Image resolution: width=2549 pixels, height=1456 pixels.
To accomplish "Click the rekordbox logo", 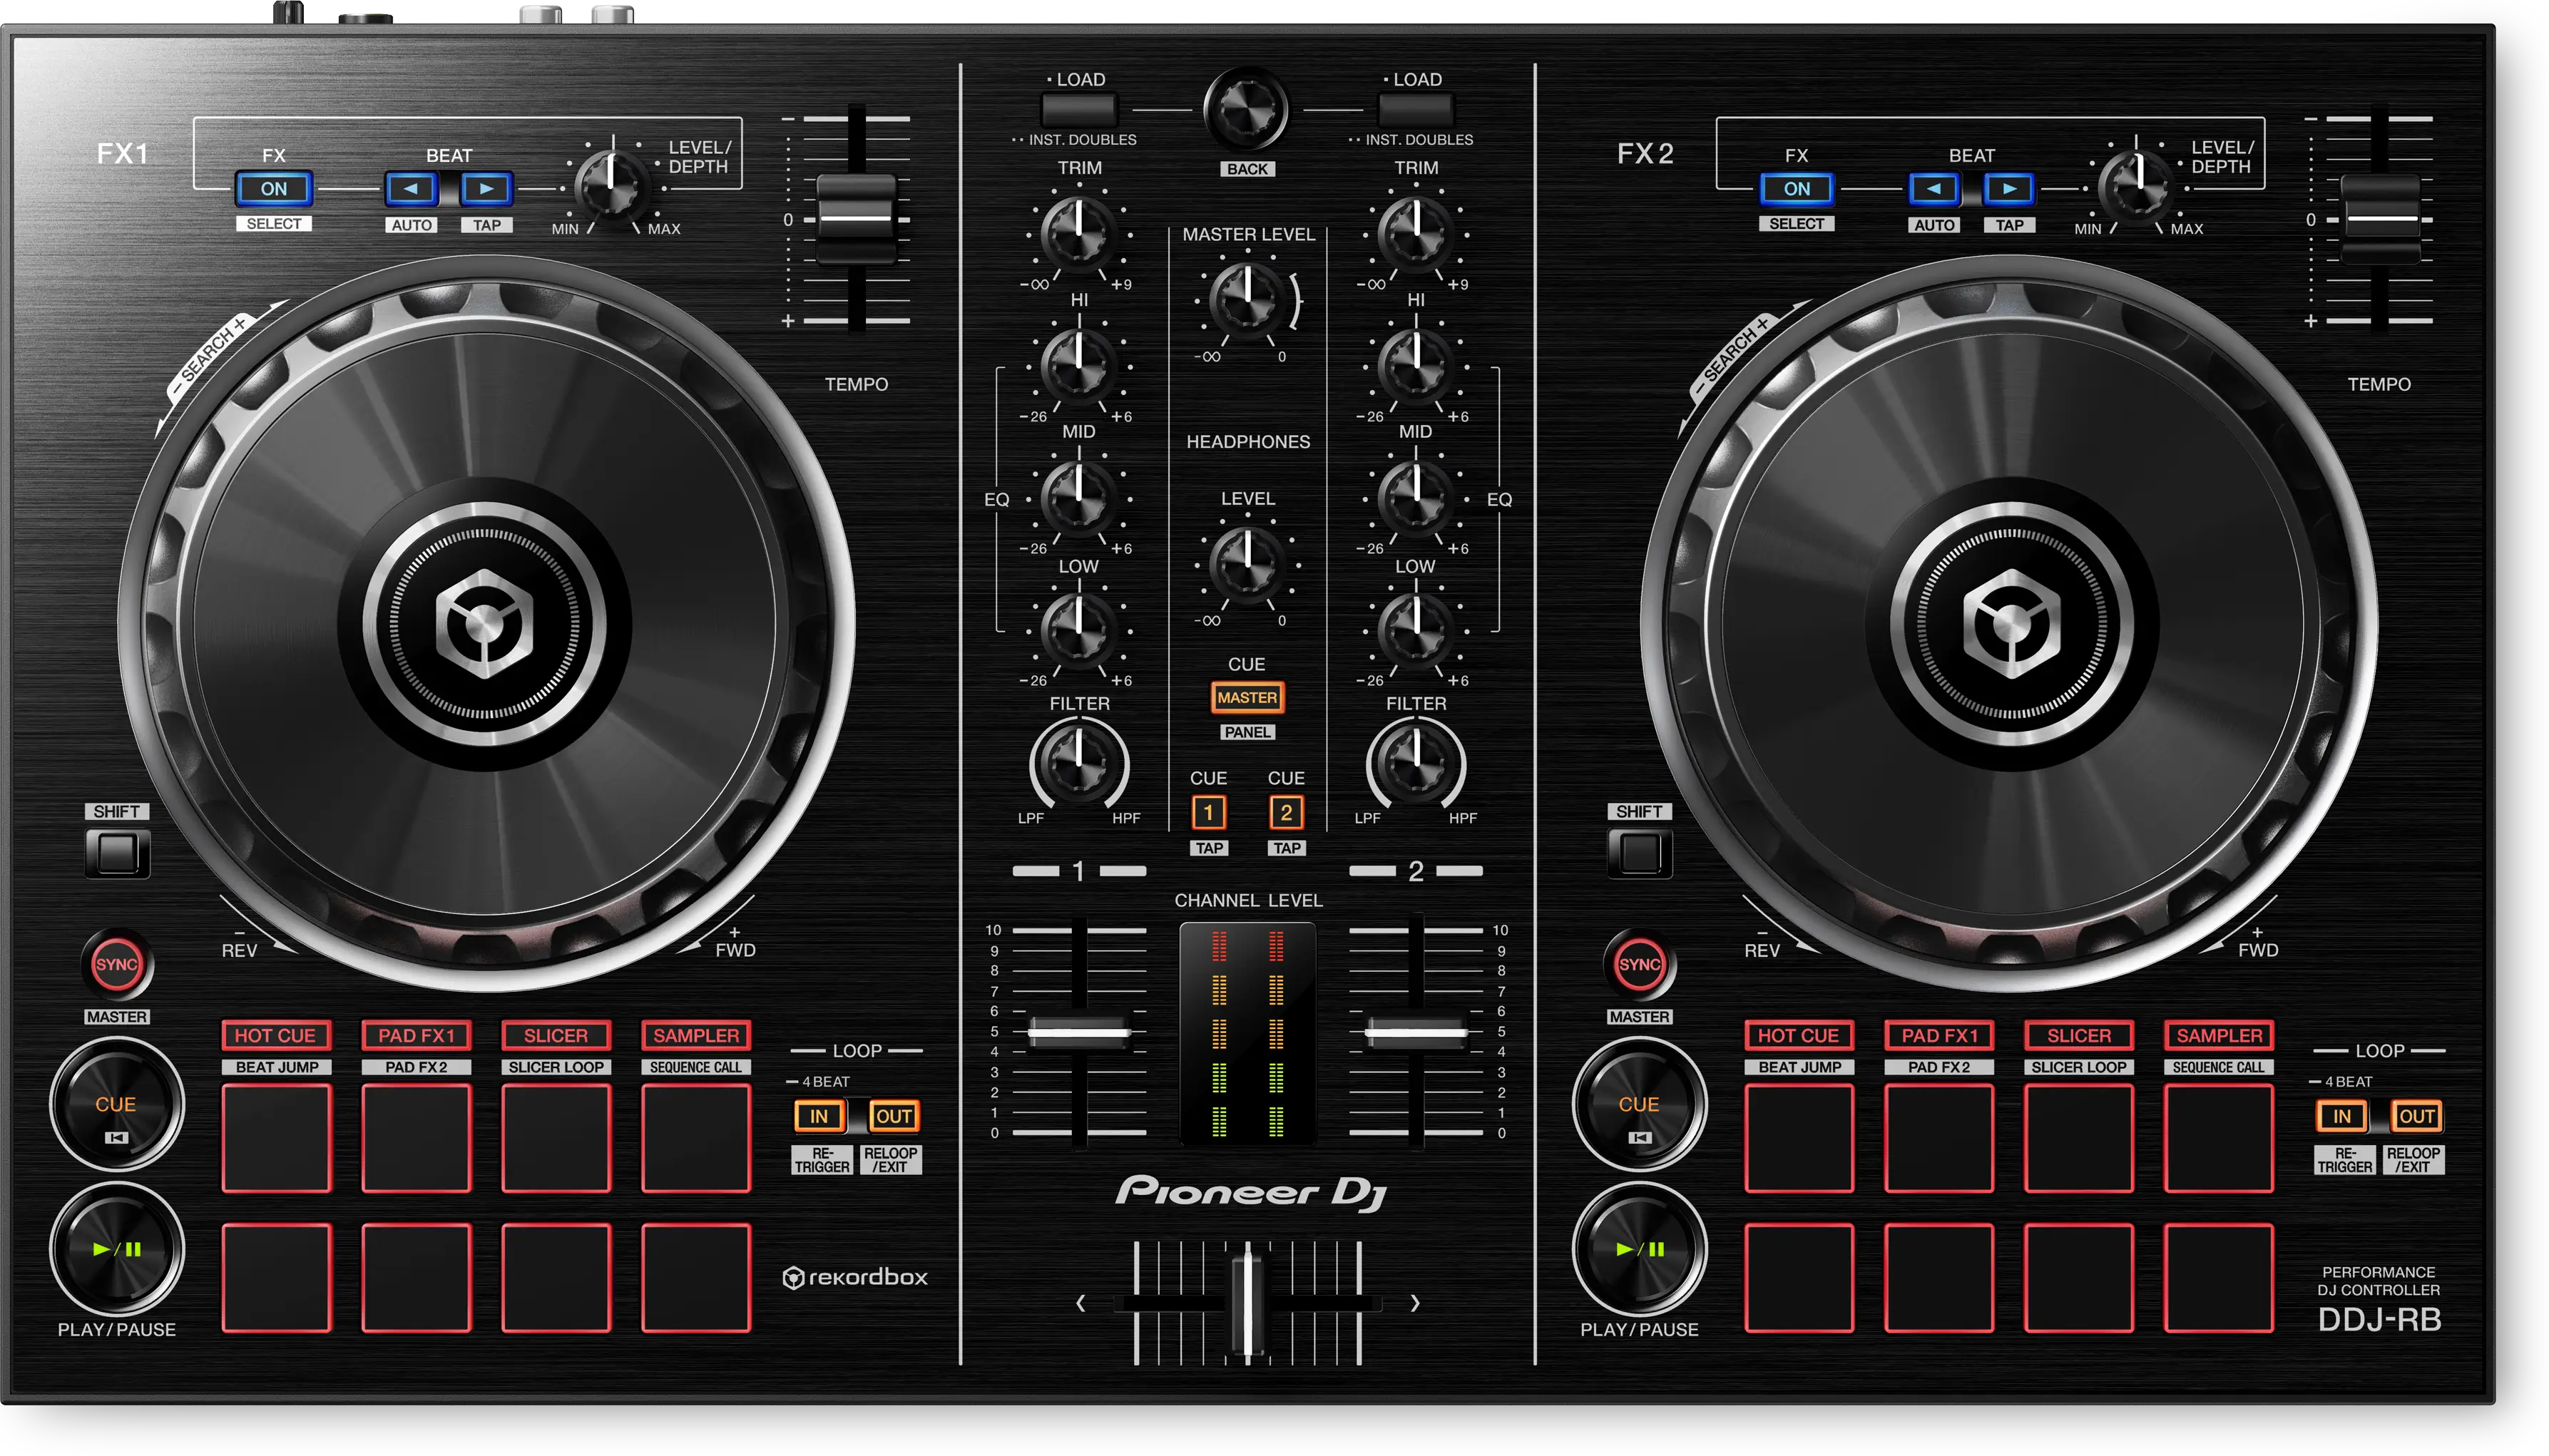I will [x=855, y=1278].
